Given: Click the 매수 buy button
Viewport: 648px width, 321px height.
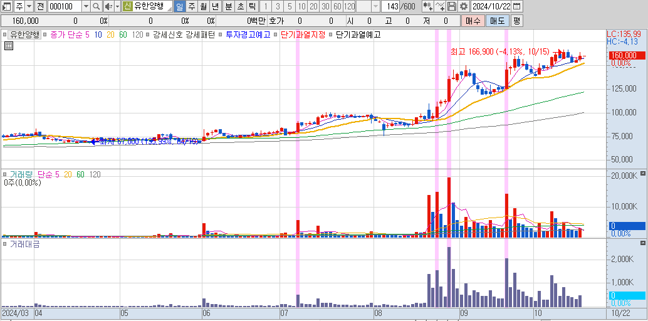Looking at the screenshot, I should (473, 21).
